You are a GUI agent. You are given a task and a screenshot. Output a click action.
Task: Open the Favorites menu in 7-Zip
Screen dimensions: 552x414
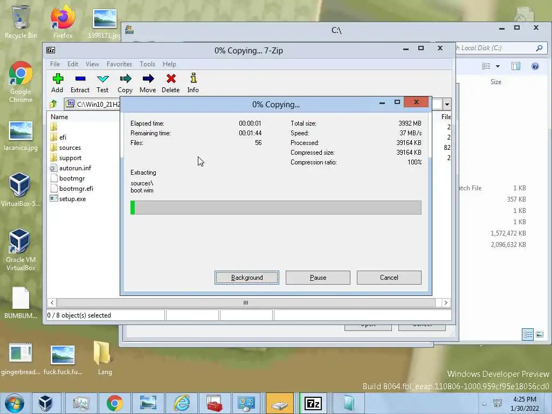point(119,64)
